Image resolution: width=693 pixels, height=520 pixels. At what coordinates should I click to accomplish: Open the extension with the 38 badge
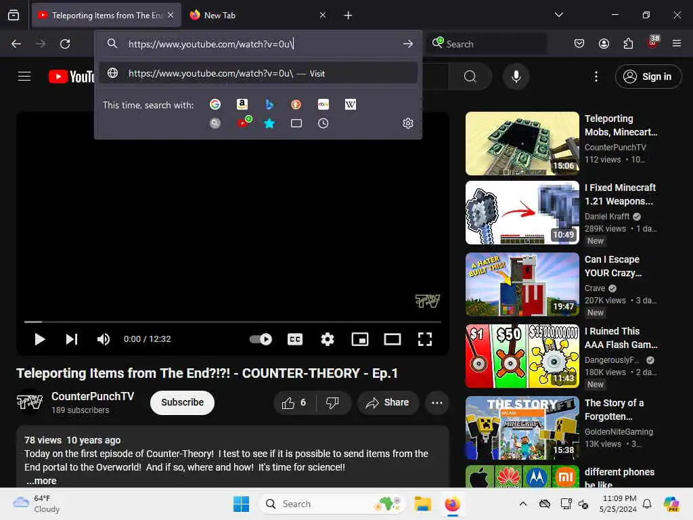tap(652, 43)
